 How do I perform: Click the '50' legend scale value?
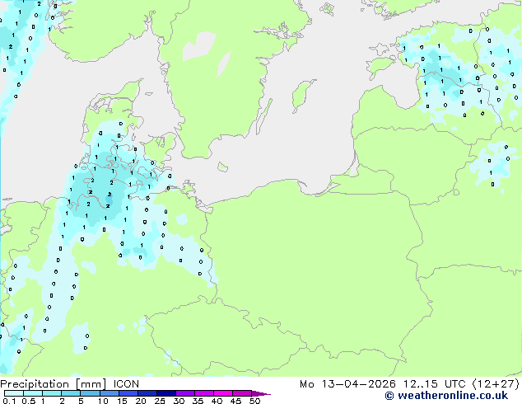pos(254,401)
